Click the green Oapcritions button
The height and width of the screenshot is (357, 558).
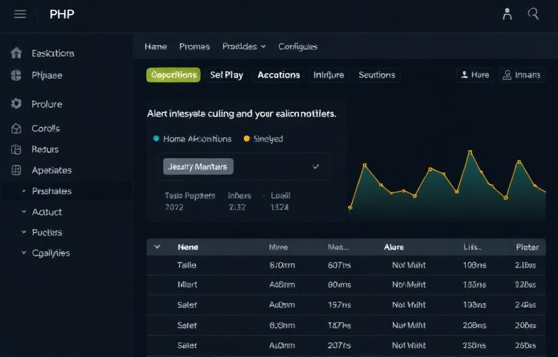[173, 75]
